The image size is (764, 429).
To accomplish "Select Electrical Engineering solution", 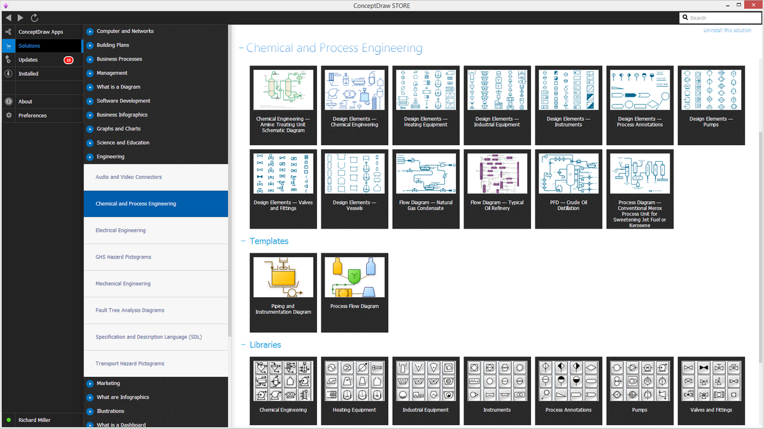I will click(x=156, y=230).
